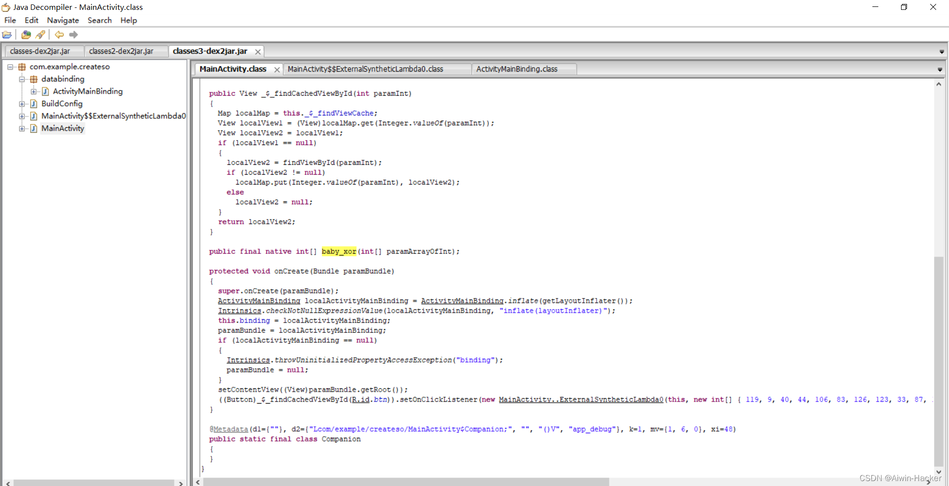This screenshot has height=486, width=949.
Task: Close the classes3-dex2jar.jar tab
Action: [x=258, y=52]
